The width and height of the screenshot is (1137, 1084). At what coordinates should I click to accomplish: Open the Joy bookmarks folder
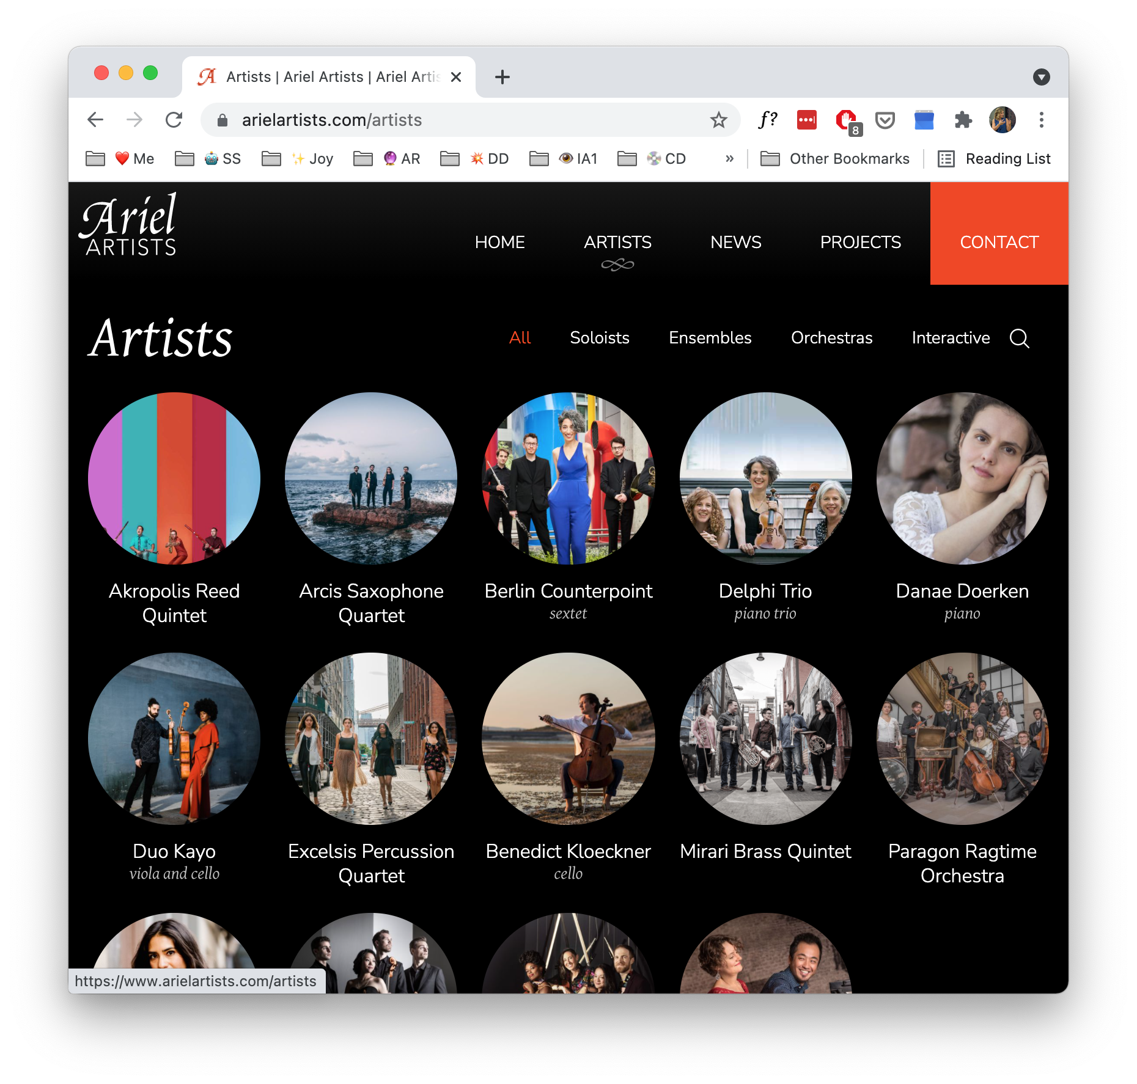[x=298, y=159]
